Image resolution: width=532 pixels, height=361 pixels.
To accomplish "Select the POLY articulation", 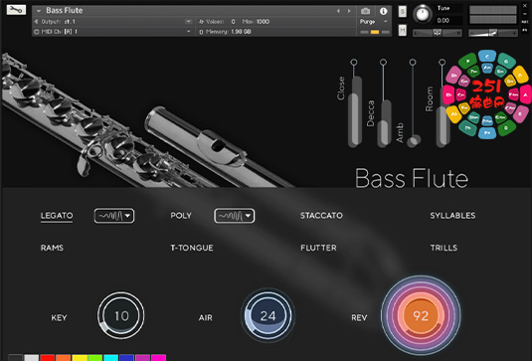I will (181, 216).
